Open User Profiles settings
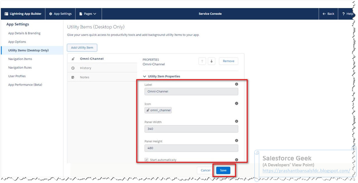 (17, 76)
